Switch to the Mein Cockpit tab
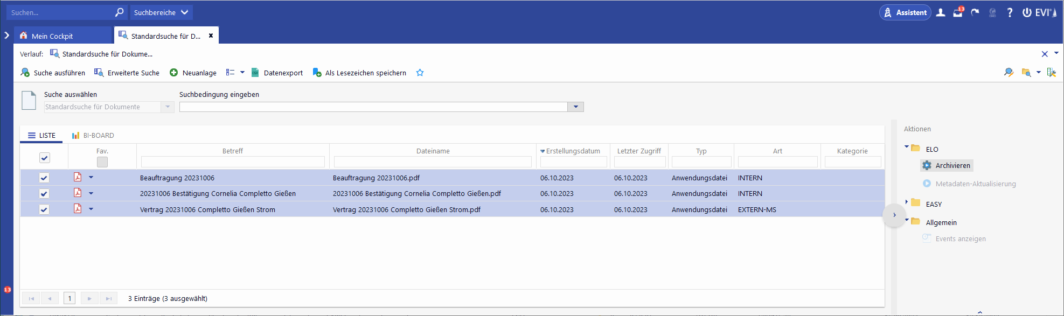Screen dimensions: 1064x316 point(52,36)
